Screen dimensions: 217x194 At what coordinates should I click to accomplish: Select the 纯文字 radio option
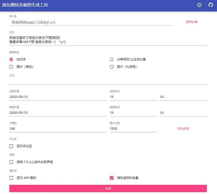(x=11, y=59)
